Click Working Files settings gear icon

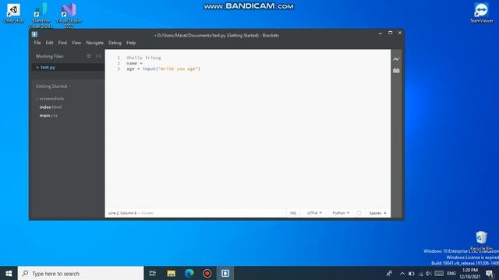89,56
